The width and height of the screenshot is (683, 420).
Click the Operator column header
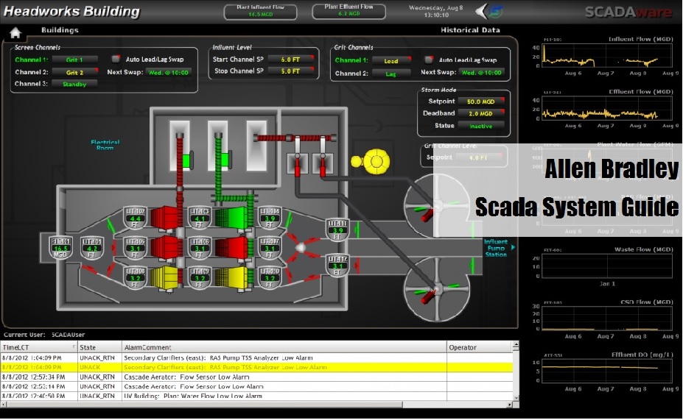(480, 347)
